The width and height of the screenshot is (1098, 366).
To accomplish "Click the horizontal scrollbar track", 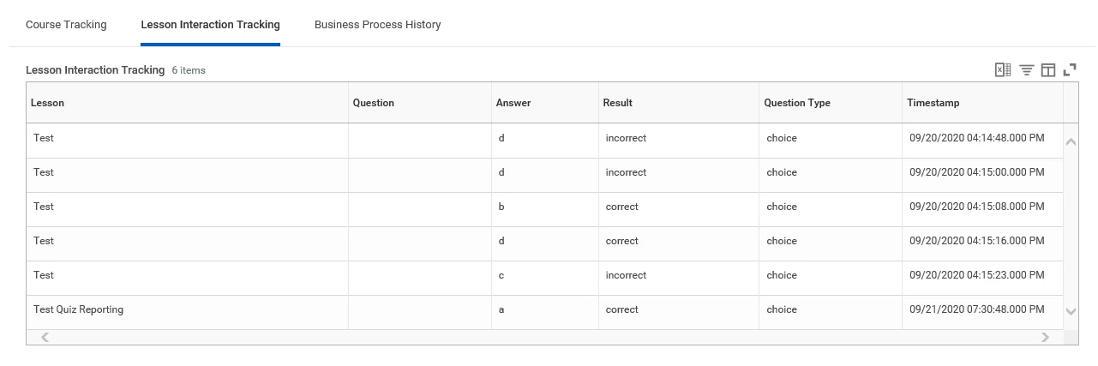I will [544, 338].
